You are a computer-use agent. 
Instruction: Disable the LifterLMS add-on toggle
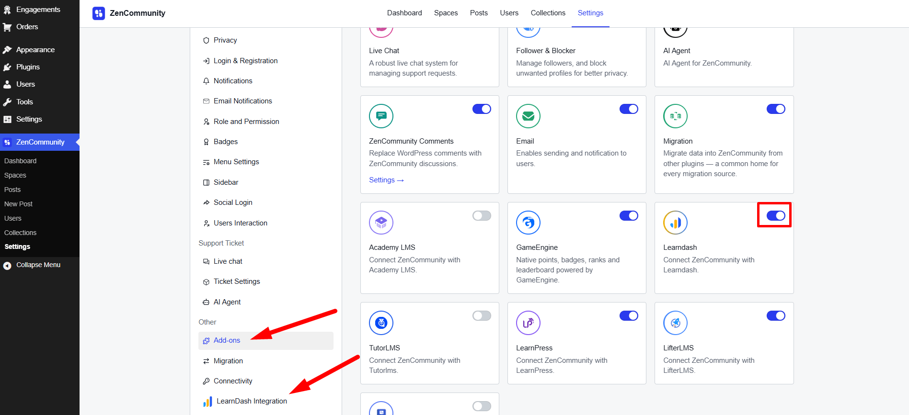point(776,316)
